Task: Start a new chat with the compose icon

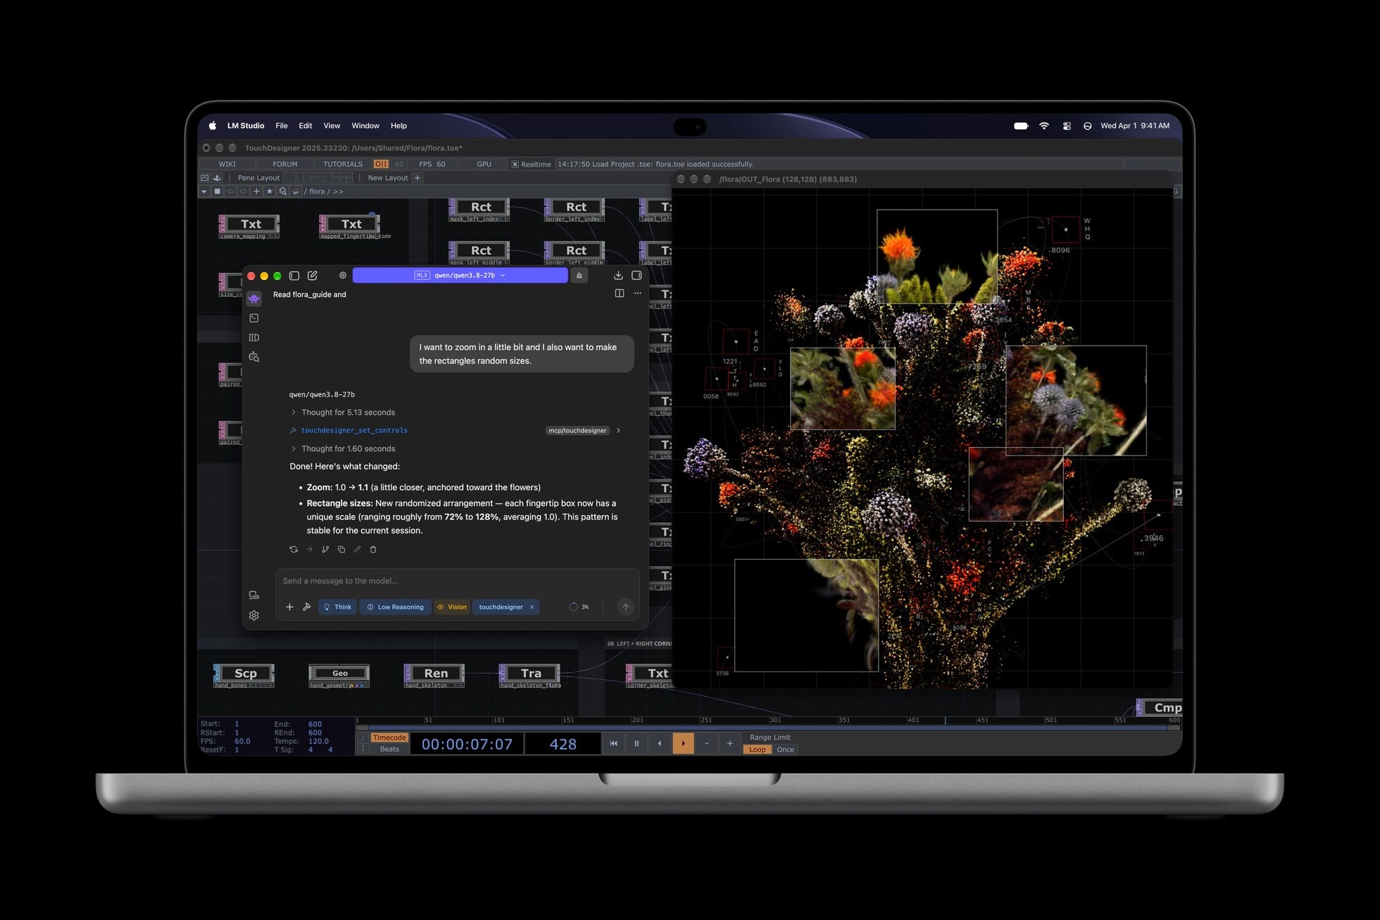Action: (x=313, y=275)
